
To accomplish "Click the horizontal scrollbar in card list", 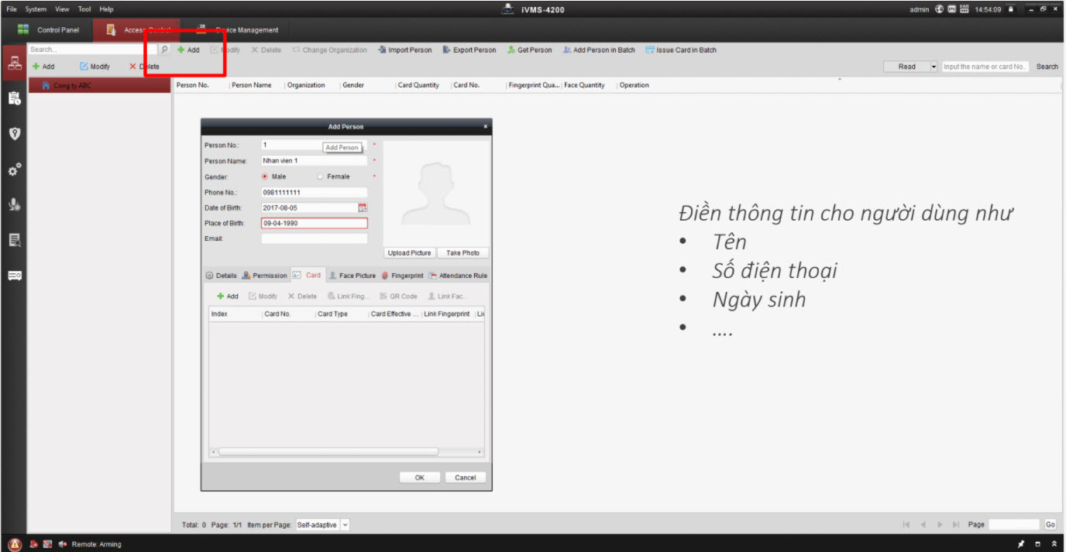I will pos(328,451).
